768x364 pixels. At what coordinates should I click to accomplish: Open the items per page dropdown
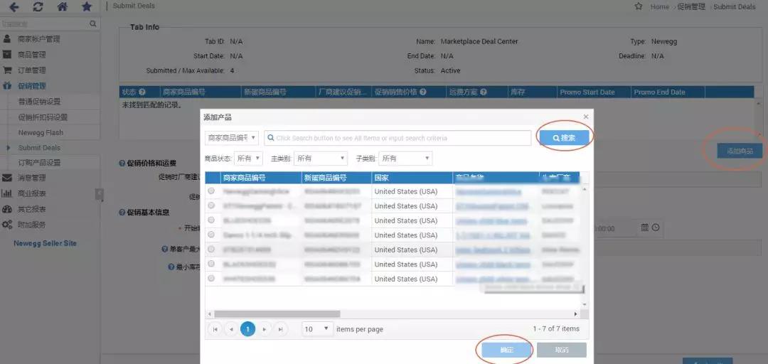point(317,329)
